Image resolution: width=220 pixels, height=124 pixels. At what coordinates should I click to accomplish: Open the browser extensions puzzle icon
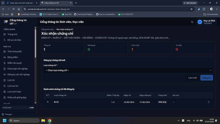pos(204,9)
